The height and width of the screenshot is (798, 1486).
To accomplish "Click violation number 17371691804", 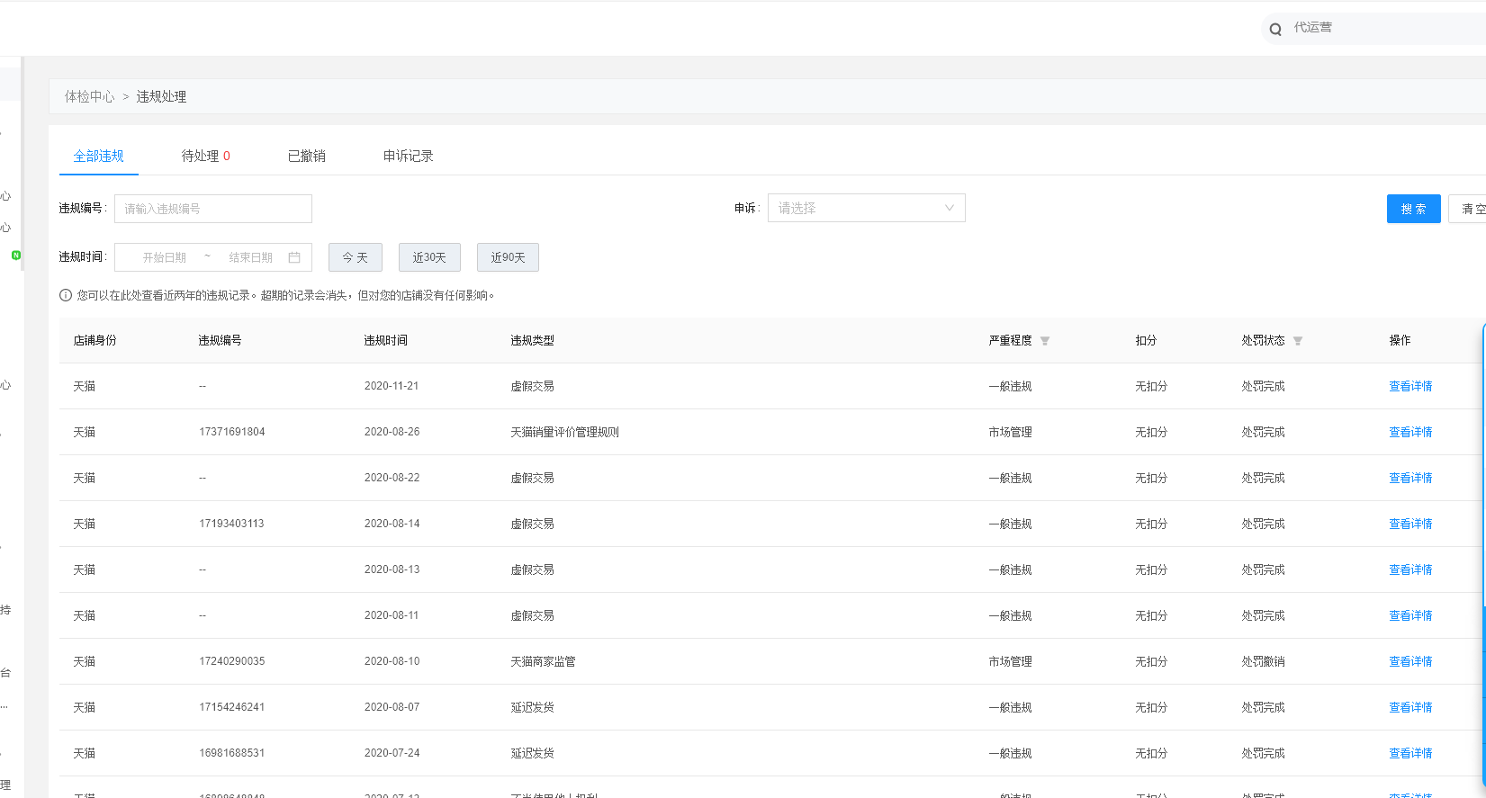I will click(232, 432).
